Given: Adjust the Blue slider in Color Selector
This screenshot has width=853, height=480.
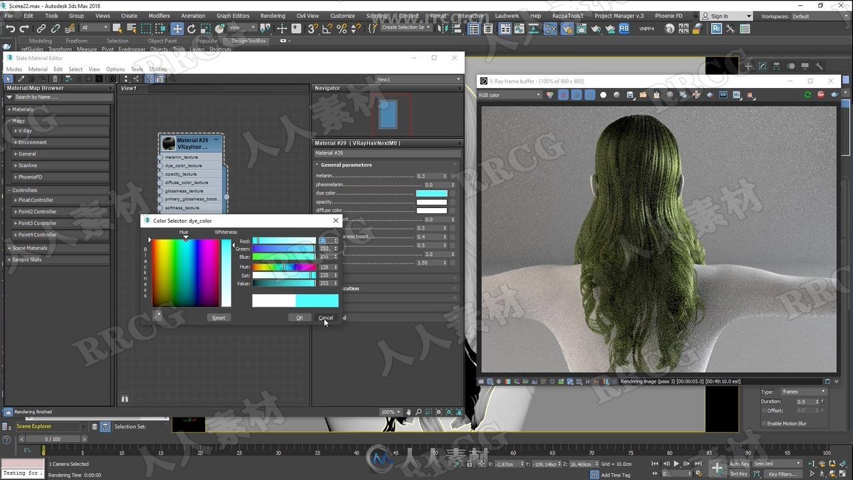Looking at the screenshot, I should pos(284,256).
